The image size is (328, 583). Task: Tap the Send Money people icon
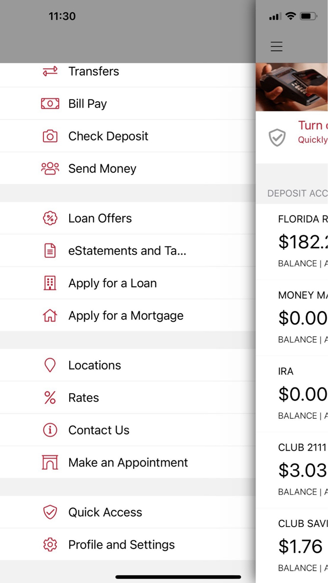pyautogui.click(x=50, y=168)
